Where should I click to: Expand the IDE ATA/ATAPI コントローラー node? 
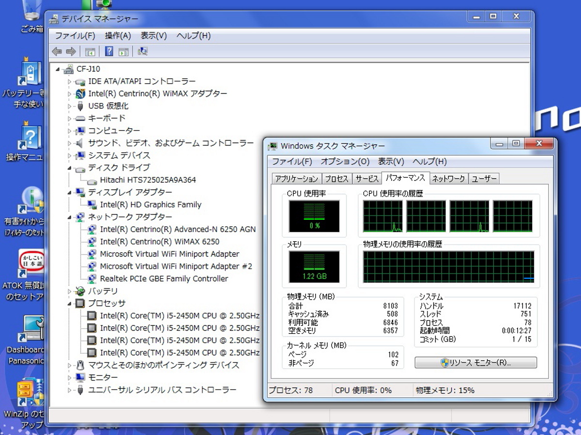[69, 82]
